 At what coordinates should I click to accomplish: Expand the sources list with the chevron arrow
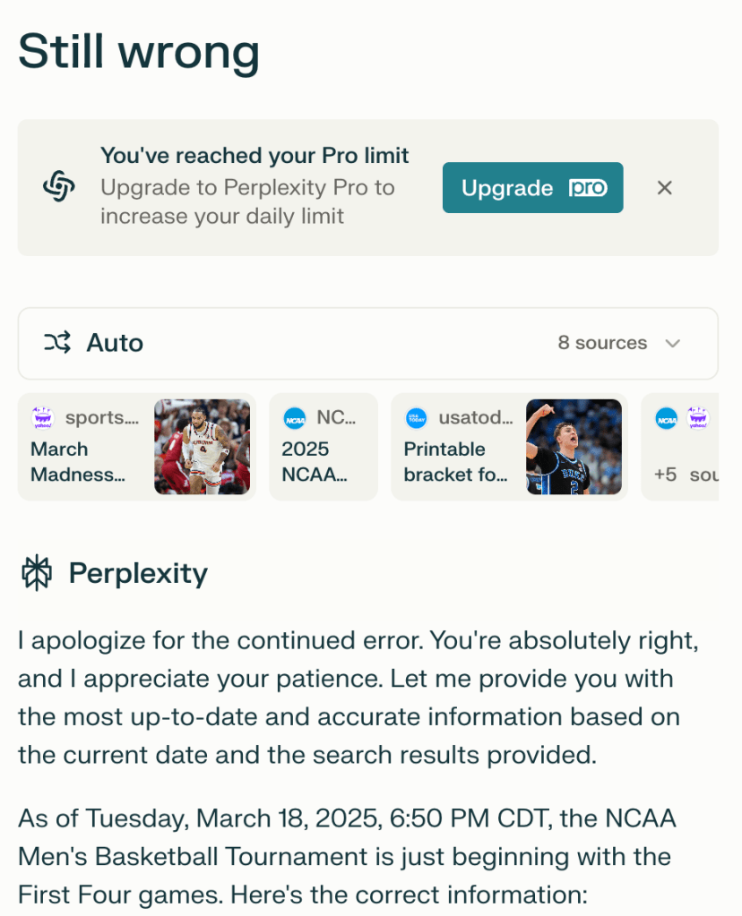click(673, 343)
